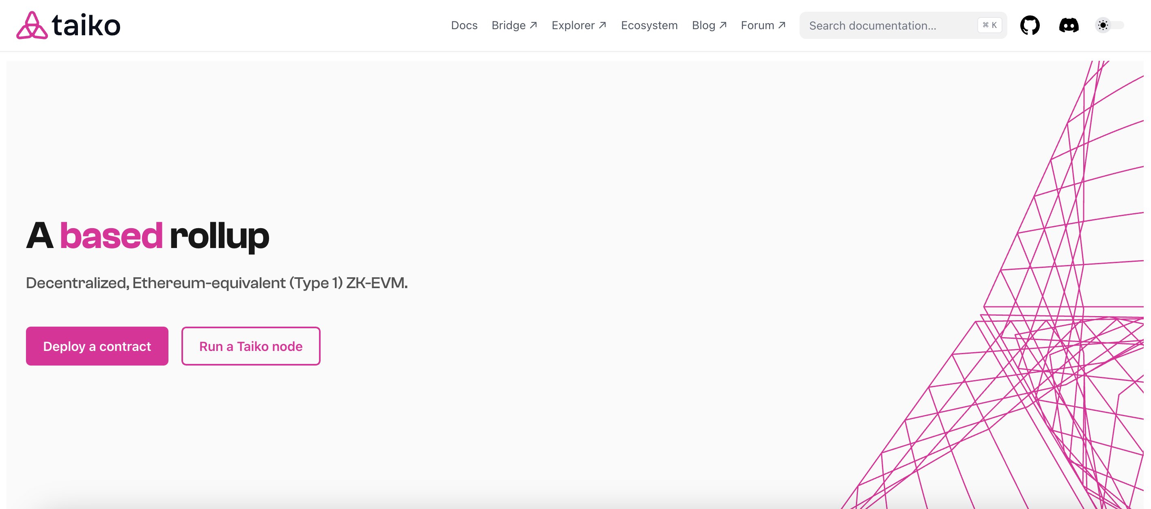Open the Discord server icon
The width and height of the screenshot is (1151, 509).
[1069, 25]
